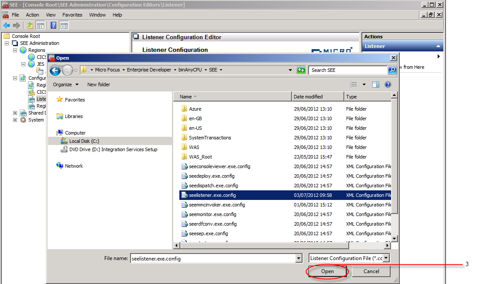Click the search magnifier icon
Screen dimensions: 480x284
pos(392,70)
